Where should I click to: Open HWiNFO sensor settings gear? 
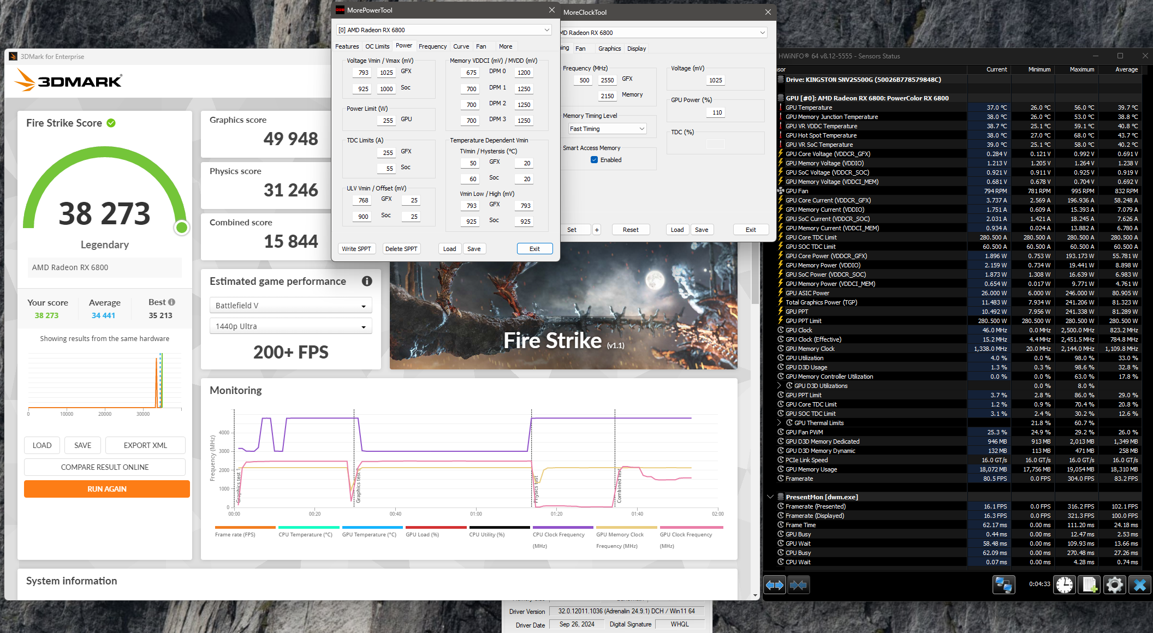1114,585
